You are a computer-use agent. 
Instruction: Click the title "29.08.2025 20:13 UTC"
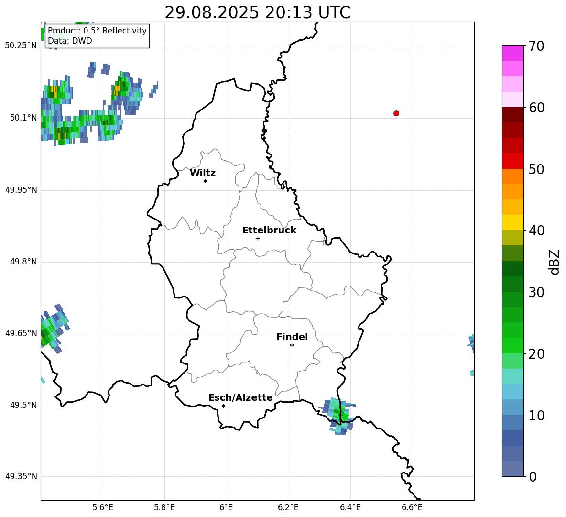coord(257,13)
